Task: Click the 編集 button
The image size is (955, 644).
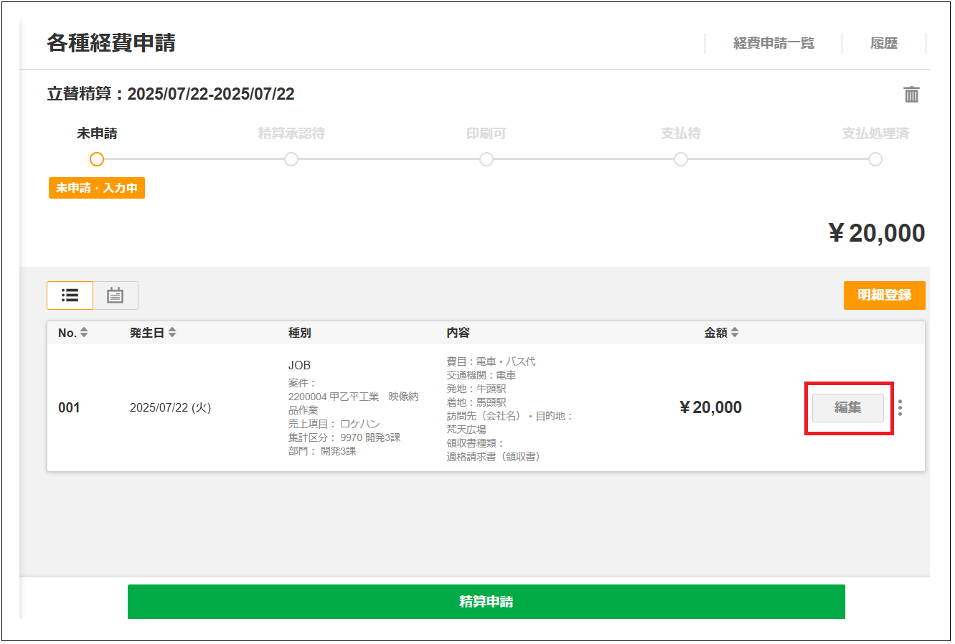Action: tap(847, 408)
